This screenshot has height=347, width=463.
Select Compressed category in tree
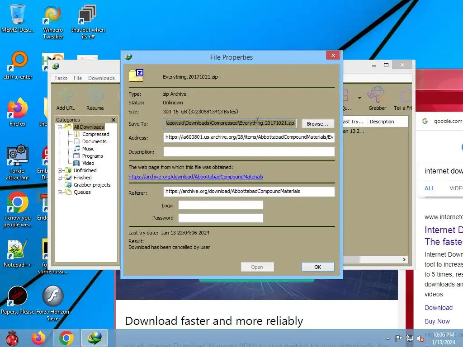(x=95, y=134)
